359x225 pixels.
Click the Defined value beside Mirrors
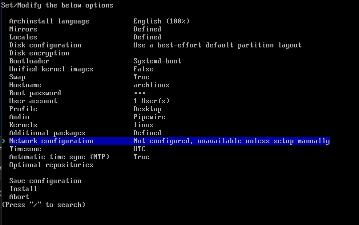click(x=147, y=29)
